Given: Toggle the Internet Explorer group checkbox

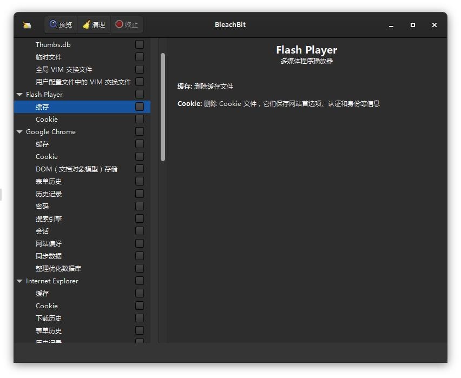Looking at the screenshot, I should point(140,281).
